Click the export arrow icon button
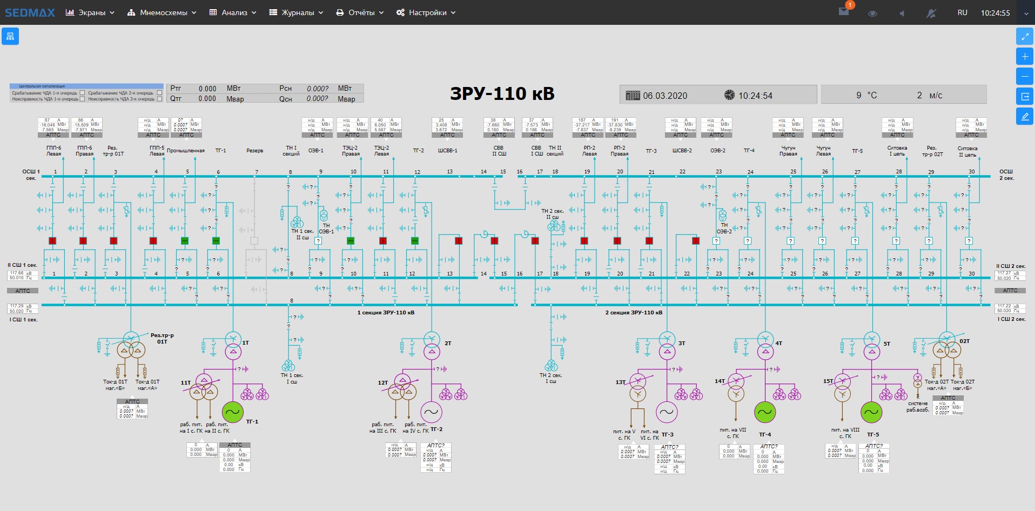 coord(1025,97)
